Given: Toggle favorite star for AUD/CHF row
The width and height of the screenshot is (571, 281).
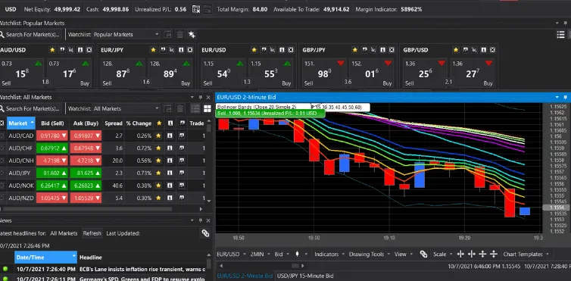Looking at the screenshot, I should point(158,148).
